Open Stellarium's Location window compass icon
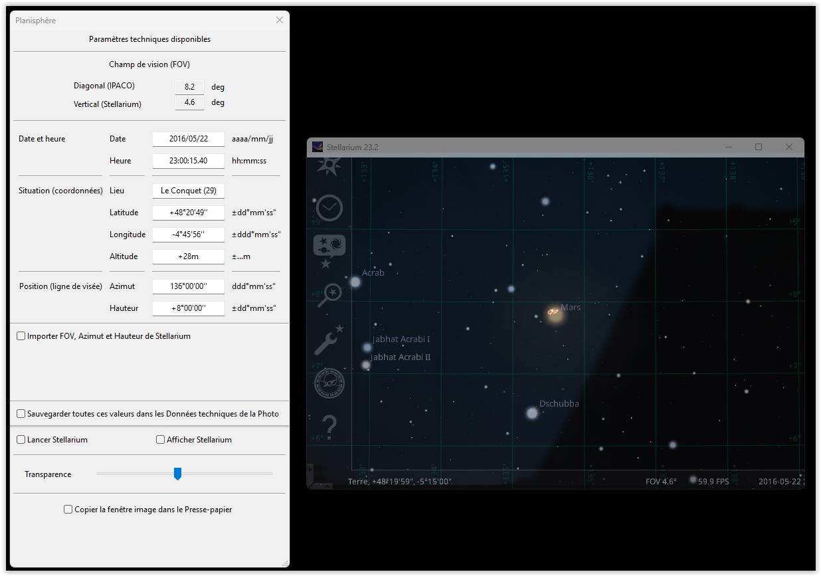Image resolution: width=821 pixels, height=576 pixels. coord(327,165)
